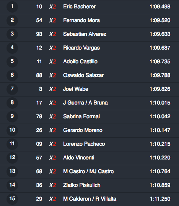The width and height of the screenshot is (179, 206).
Task: Click the X2 class icon beside Eric Bacherer
Action: click(x=52, y=6)
